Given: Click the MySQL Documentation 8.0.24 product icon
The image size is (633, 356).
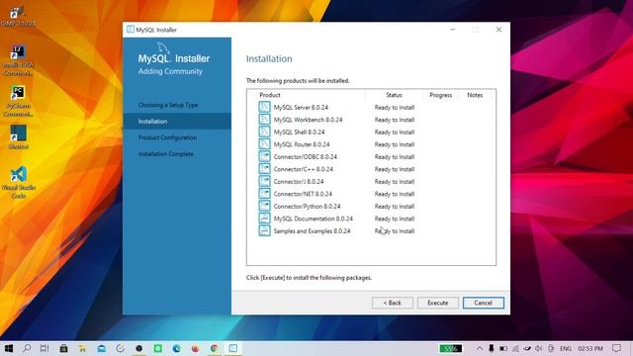Looking at the screenshot, I should 264,219.
